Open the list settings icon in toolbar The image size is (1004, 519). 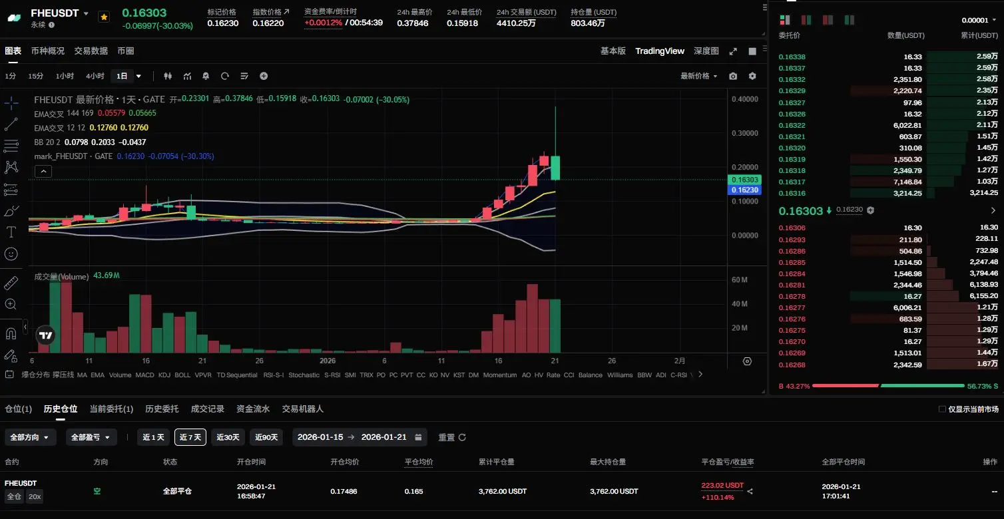point(244,76)
